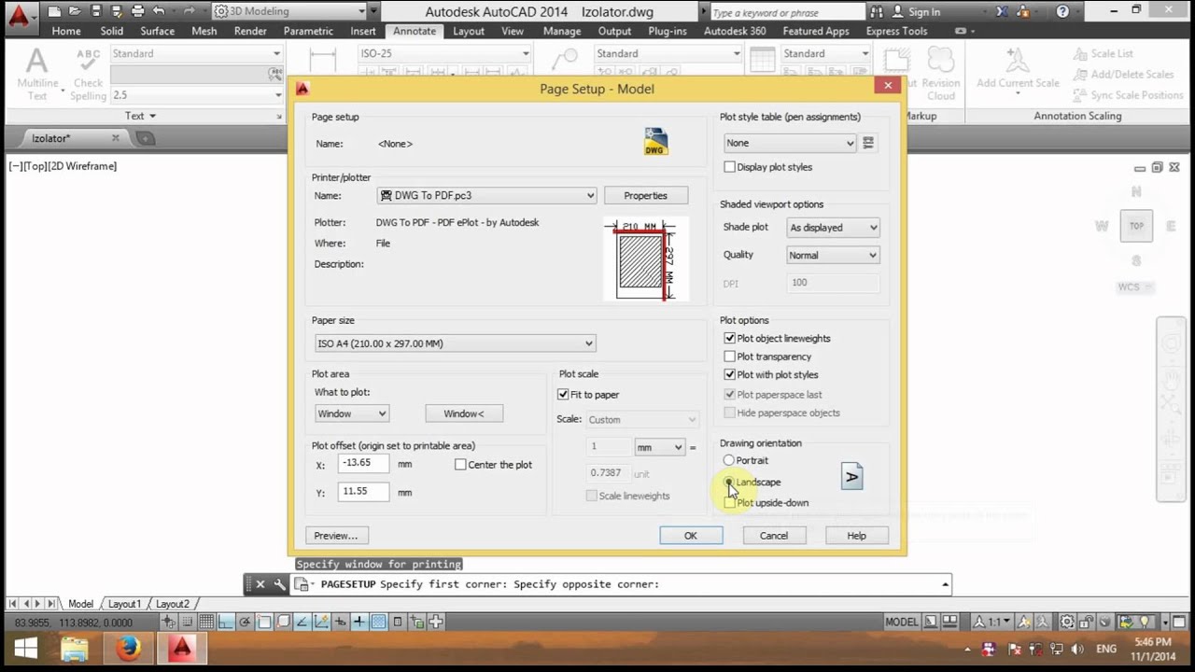Expand the Text panel in the ribbon
1195x672 pixels.
coord(141,116)
